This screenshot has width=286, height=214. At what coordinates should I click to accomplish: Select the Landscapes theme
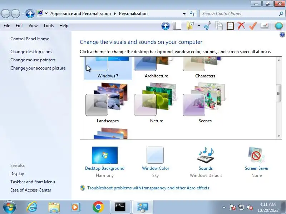pyautogui.click(x=108, y=103)
